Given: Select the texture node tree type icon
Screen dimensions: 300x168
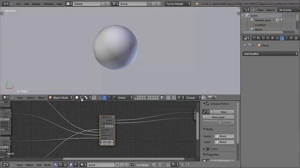Looking at the screenshot, I should 65,165.
